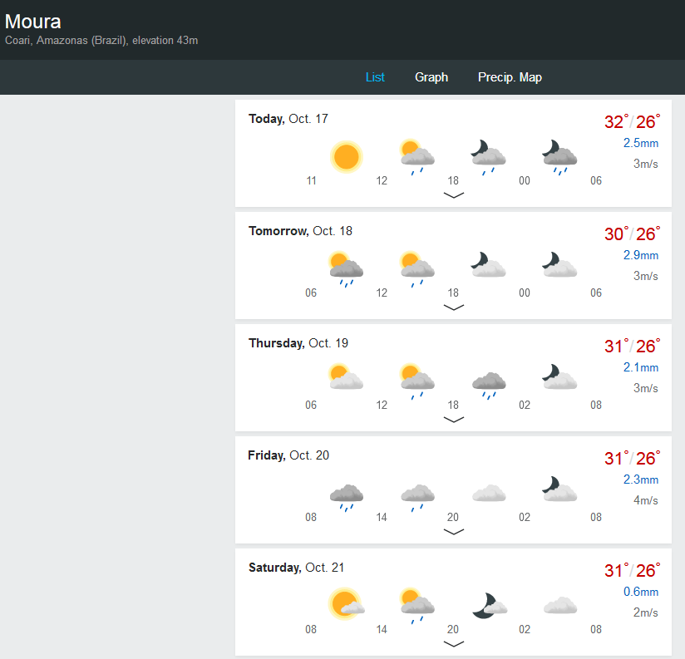The height and width of the screenshot is (659, 685).
Task: Switch to the Graph view tab
Action: pos(431,77)
